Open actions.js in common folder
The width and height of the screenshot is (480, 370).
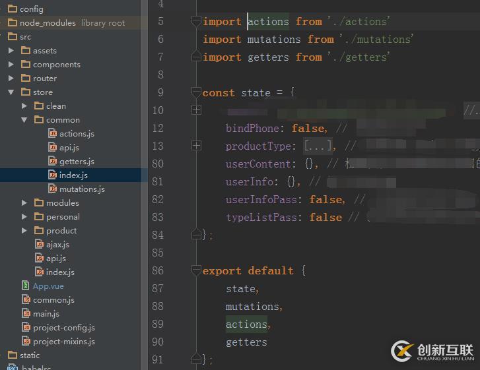tap(77, 134)
